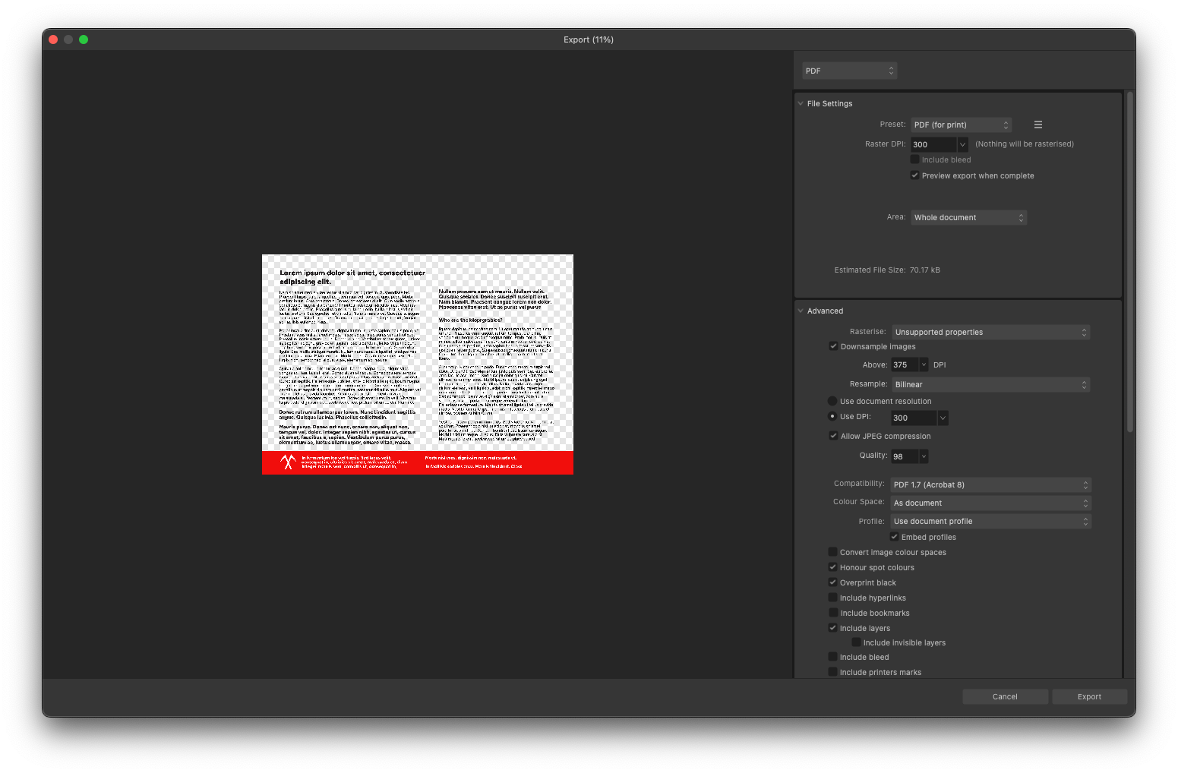
Task: Select Use document resolution radio button
Action: (832, 401)
